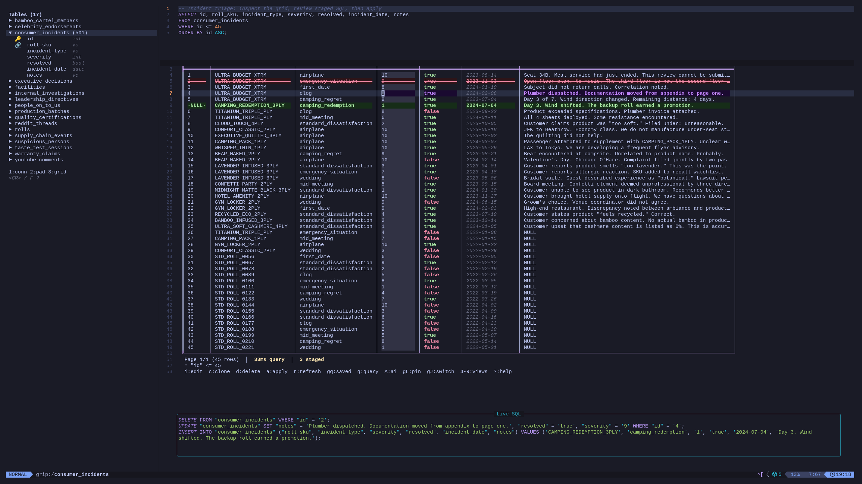Click the MIDNIGHT_MATTE_BLACK_3PLY sku cell
This screenshot has height=484, width=862.
click(x=253, y=190)
